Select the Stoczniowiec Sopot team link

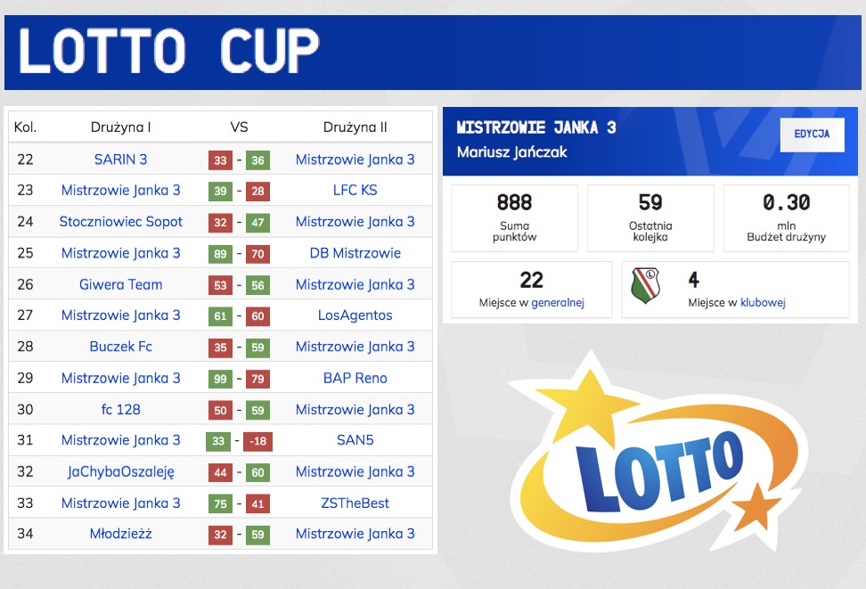point(120,222)
